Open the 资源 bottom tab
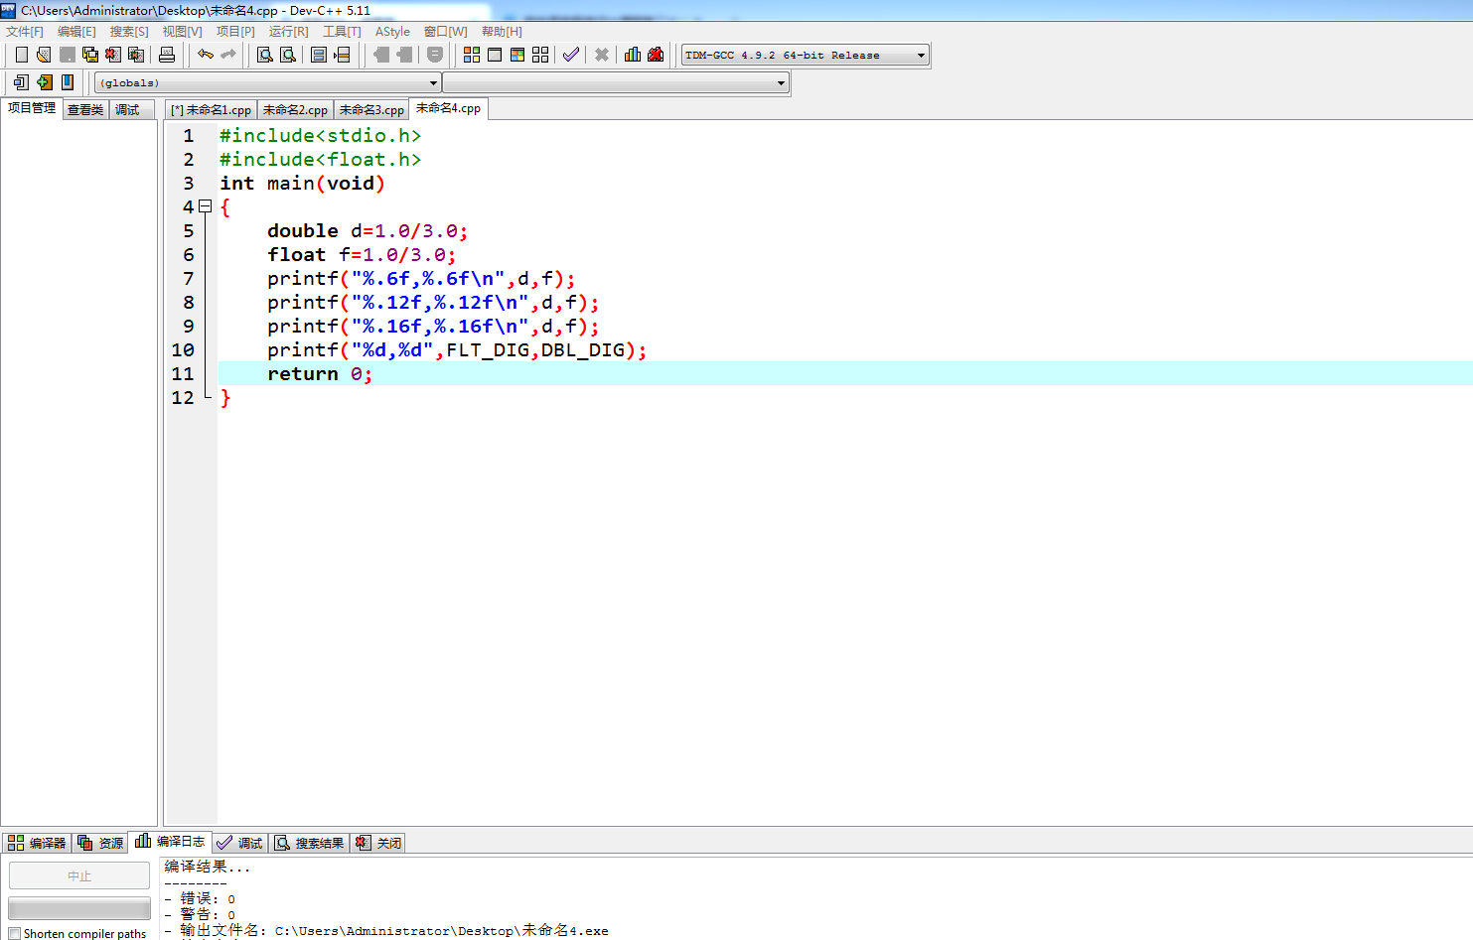1473x940 pixels. pos(100,843)
